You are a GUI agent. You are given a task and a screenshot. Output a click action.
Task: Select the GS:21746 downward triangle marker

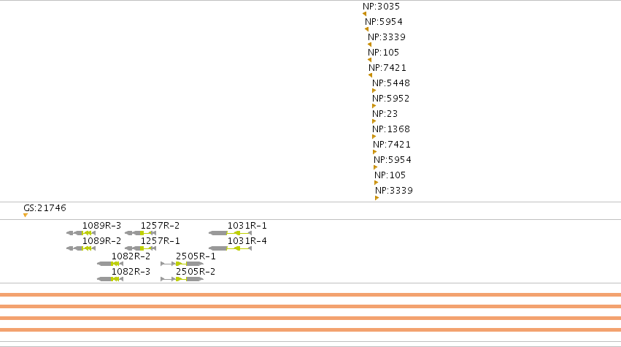[x=26, y=216]
